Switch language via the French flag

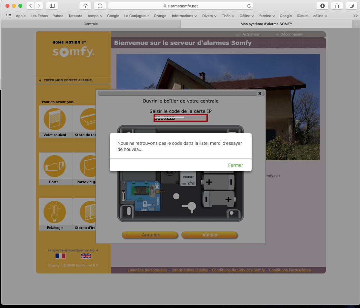[x=60, y=256]
